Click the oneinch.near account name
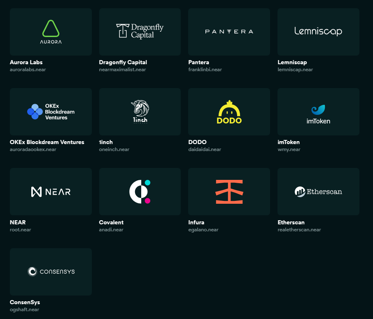Image resolution: width=373 pixels, height=319 pixels. pos(114,150)
